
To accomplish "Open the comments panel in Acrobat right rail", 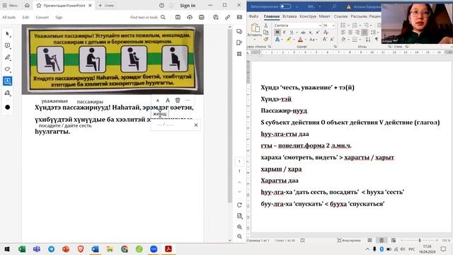I will [x=239, y=31].
